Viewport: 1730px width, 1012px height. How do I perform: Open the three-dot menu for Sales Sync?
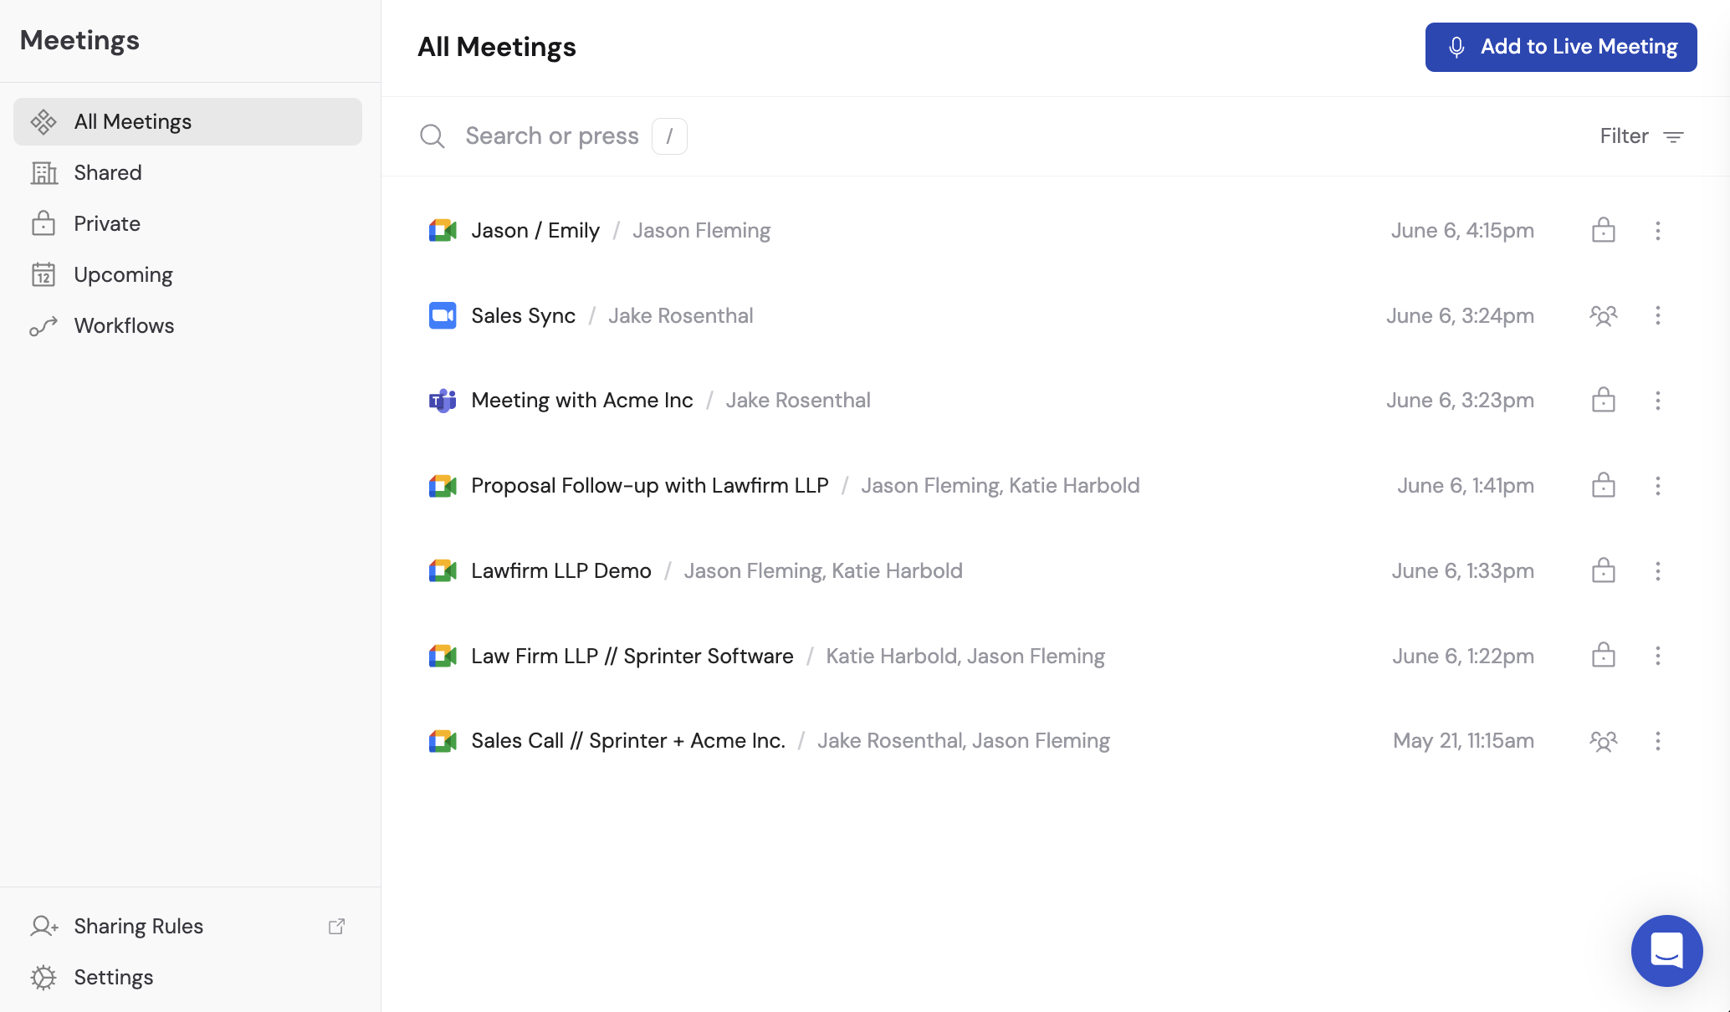coord(1657,315)
